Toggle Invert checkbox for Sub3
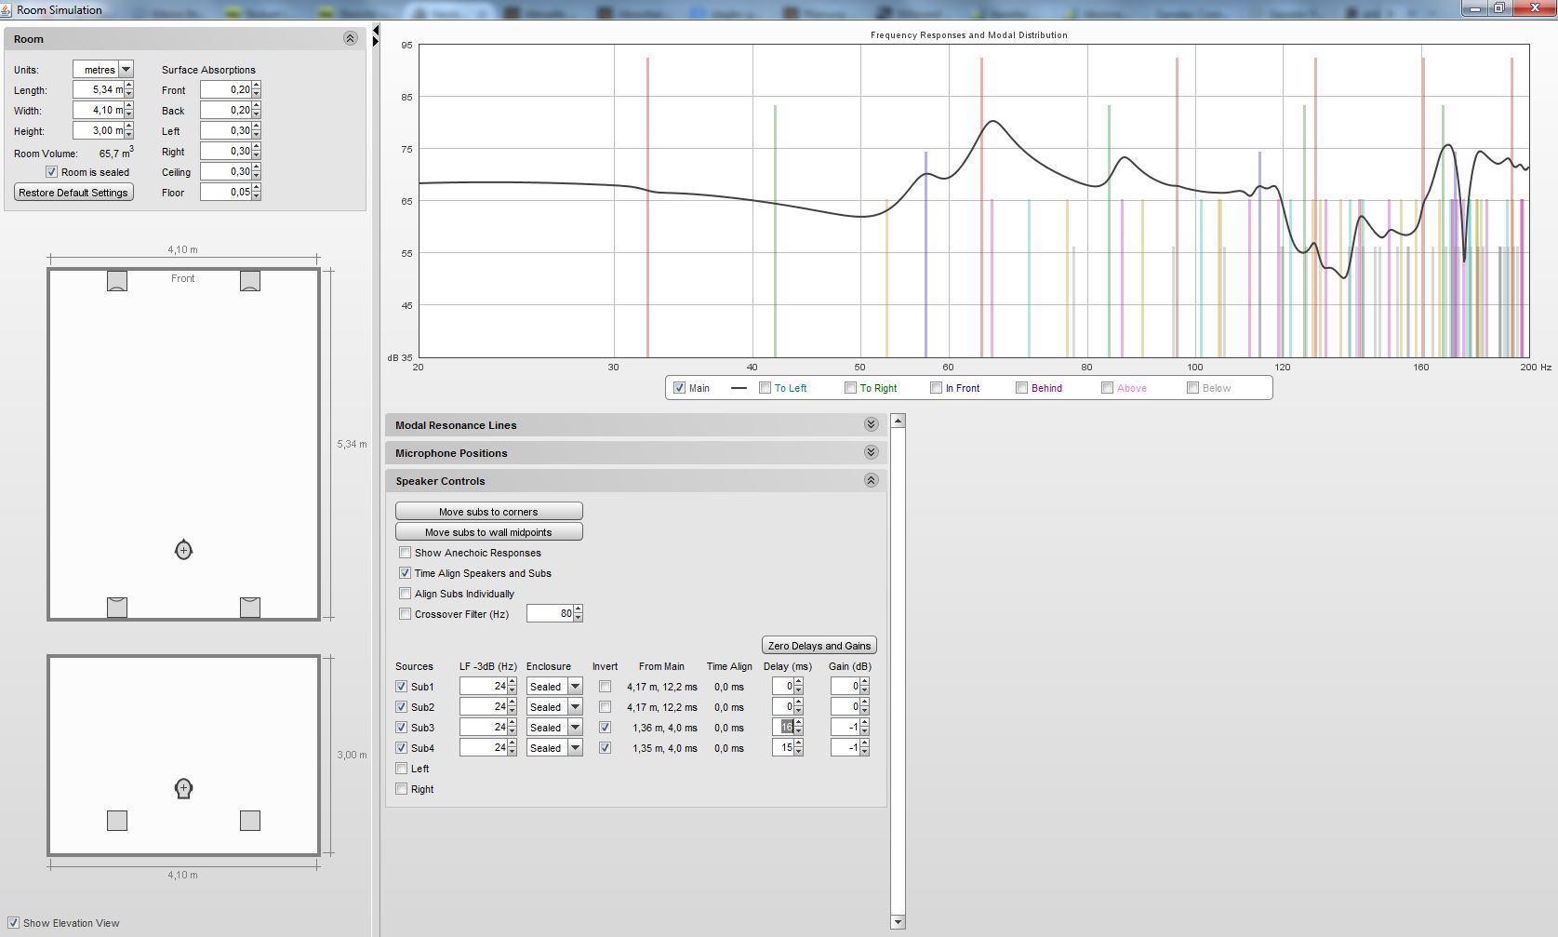 [x=606, y=728]
